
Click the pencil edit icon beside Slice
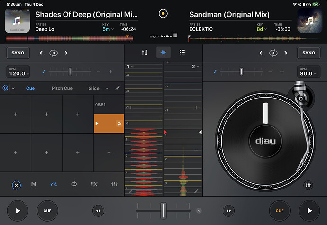coord(118,88)
